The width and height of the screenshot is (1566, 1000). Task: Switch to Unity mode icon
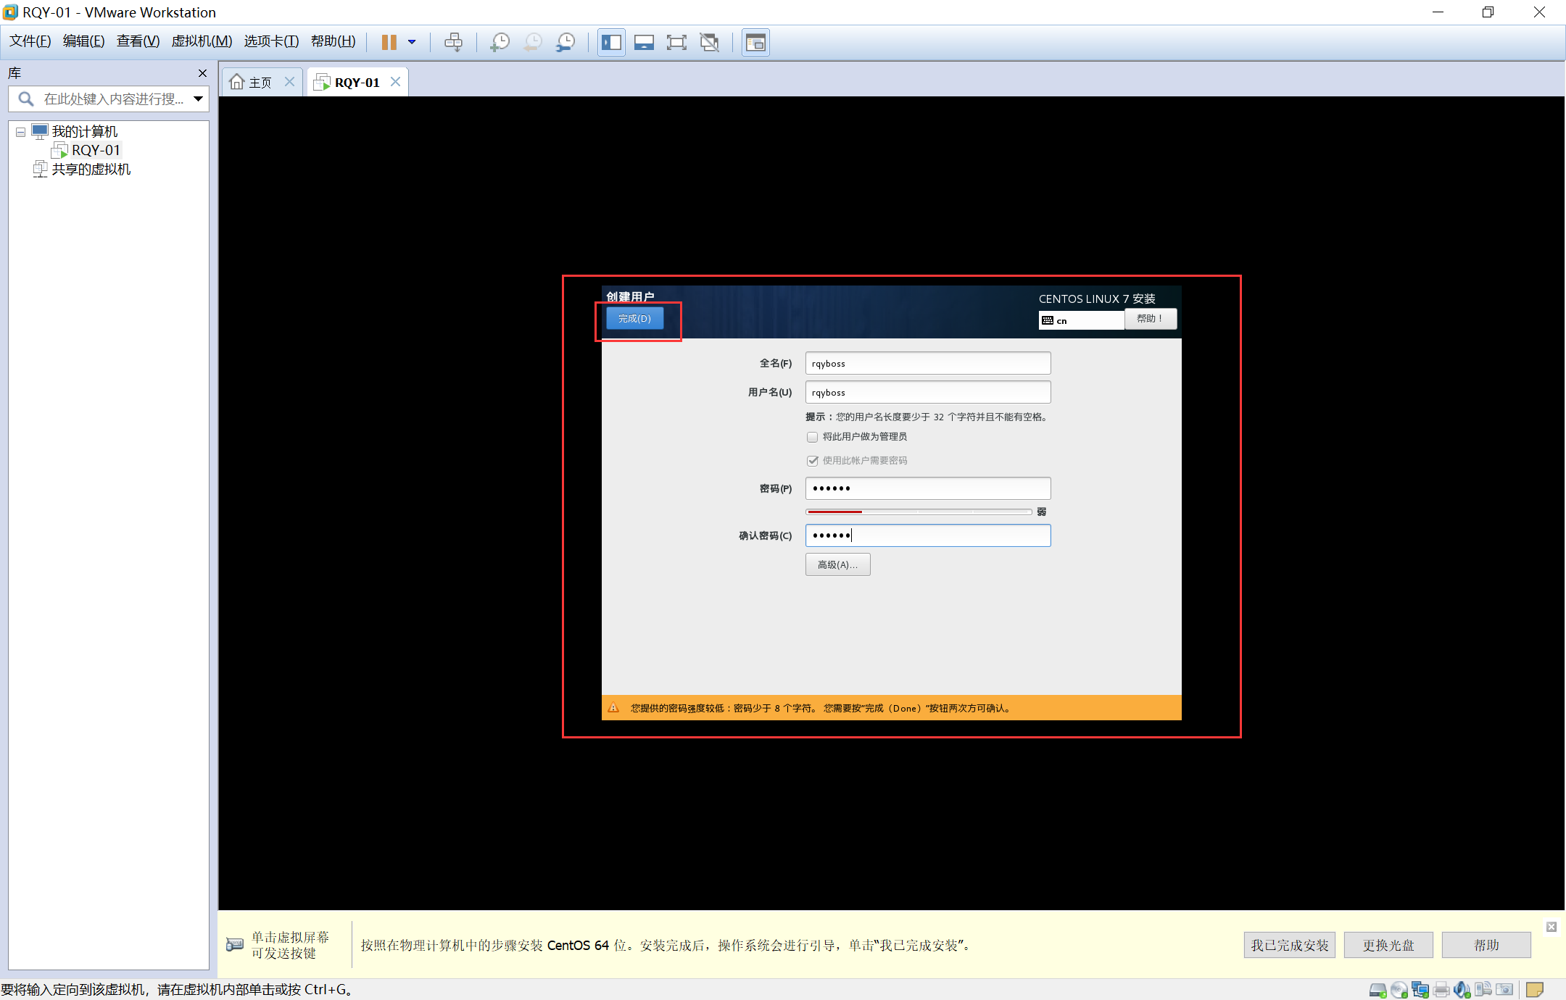[x=710, y=42]
